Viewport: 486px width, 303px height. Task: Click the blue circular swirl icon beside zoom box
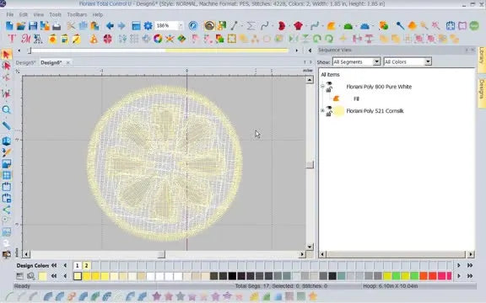(193, 26)
